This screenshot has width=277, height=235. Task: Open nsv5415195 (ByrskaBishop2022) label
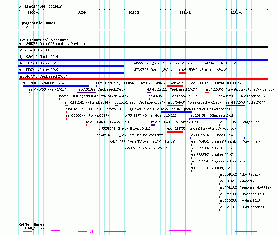click(x=218, y=161)
